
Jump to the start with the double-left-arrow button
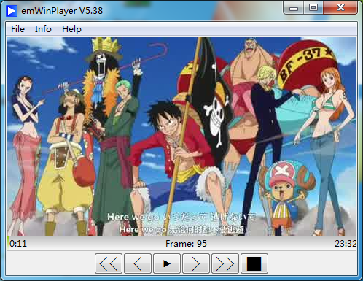click(109, 263)
